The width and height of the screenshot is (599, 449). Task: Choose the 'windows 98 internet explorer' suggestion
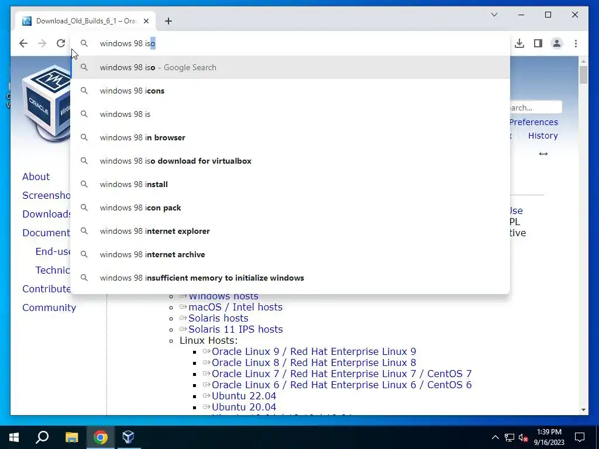pyautogui.click(x=290, y=231)
